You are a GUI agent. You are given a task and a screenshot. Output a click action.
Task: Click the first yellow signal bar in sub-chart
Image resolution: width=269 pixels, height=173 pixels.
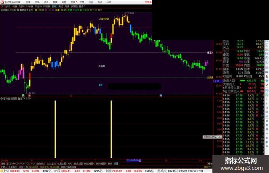(x=55, y=129)
